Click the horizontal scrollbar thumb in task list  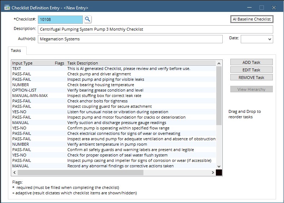[x=80, y=172]
